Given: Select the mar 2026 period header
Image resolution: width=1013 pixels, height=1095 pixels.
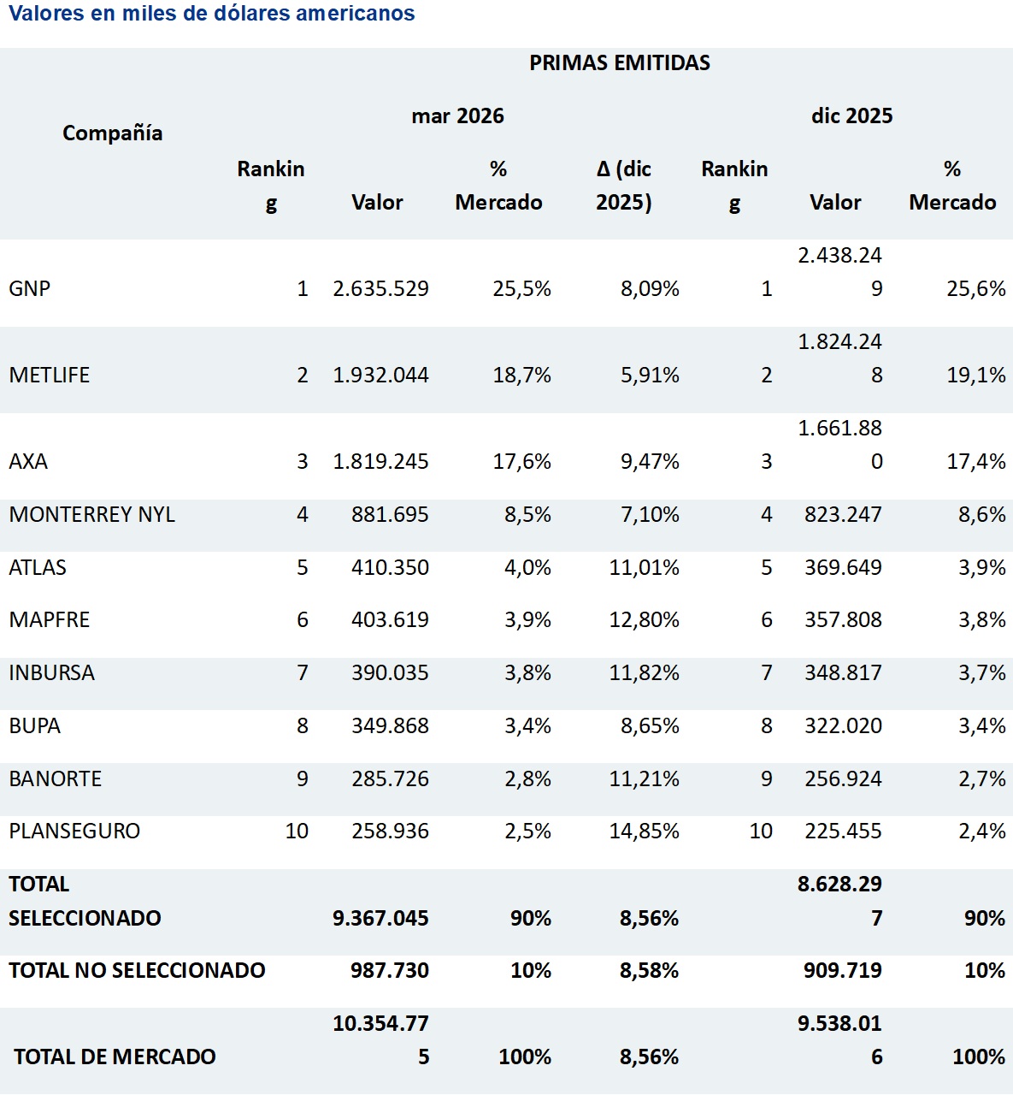Looking at the screenshot, I should point(458,116).
